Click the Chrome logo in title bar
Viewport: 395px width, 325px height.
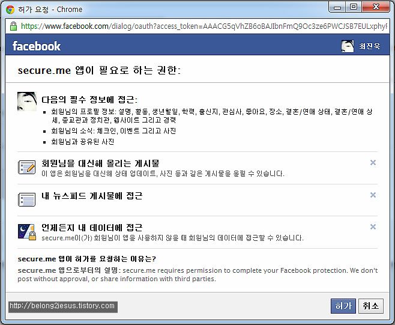[x=10, y=10]
